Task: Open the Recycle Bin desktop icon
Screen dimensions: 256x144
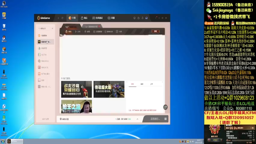Action: pos(4,27)
